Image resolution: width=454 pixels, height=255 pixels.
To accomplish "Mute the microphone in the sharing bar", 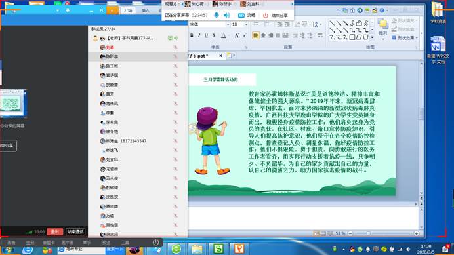I will [x=216, y=15].
